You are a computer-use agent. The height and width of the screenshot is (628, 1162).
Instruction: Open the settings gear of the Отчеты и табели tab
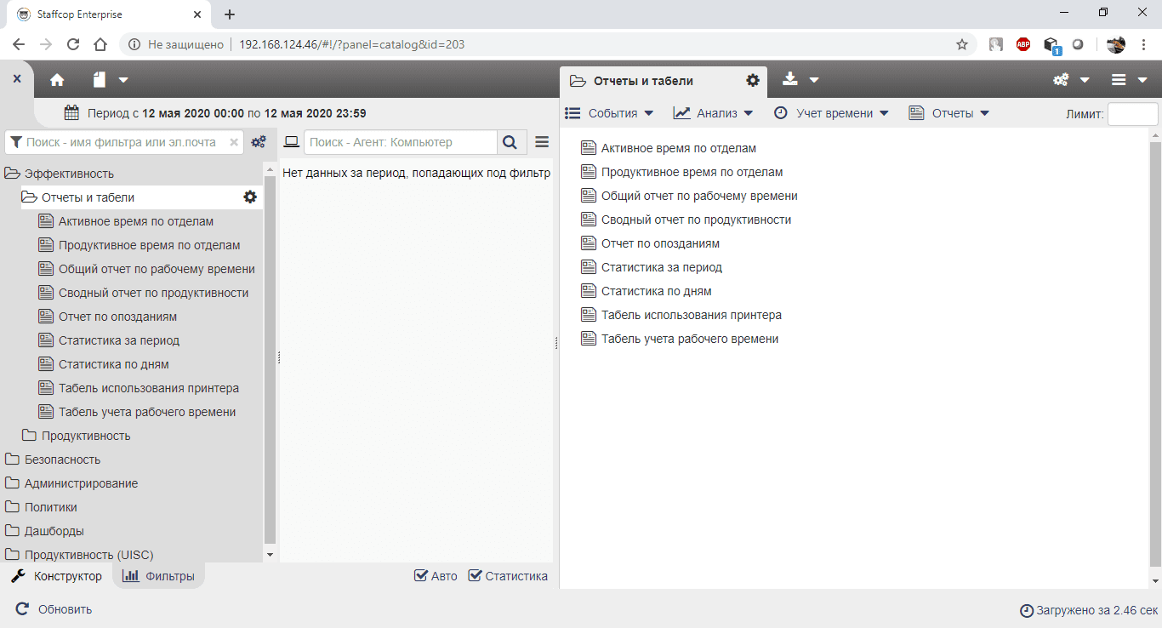tap(753, 80)
